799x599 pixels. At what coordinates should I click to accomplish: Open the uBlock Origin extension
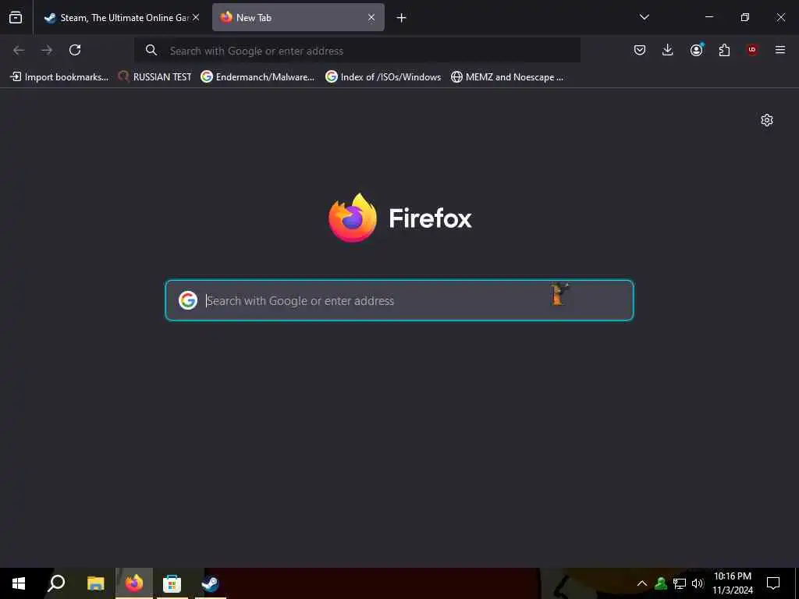(752, 50)
